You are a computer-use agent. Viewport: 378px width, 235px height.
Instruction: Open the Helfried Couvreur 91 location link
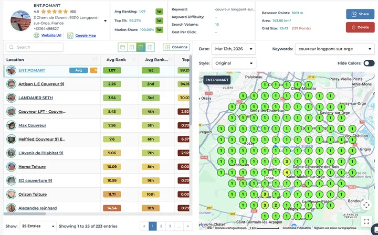click(42, 139)
